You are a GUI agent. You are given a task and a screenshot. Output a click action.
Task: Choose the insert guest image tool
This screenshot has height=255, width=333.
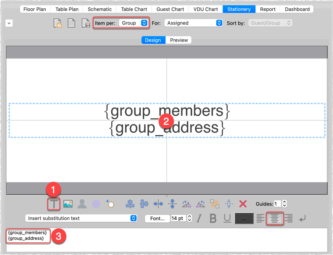(82, 203)
